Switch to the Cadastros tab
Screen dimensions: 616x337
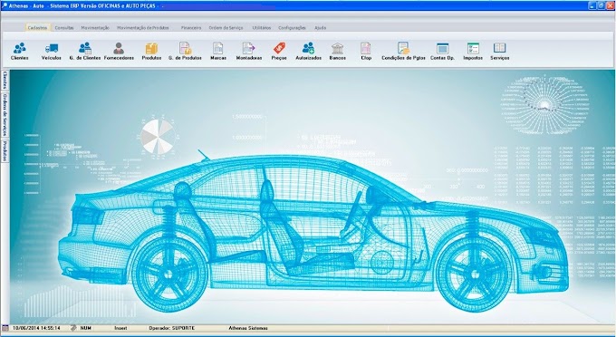[x=38, y=28]
